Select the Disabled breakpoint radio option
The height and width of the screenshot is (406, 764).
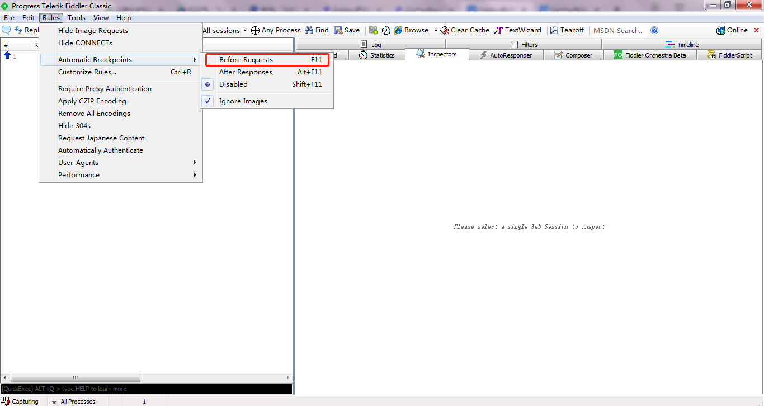(233, 84)
